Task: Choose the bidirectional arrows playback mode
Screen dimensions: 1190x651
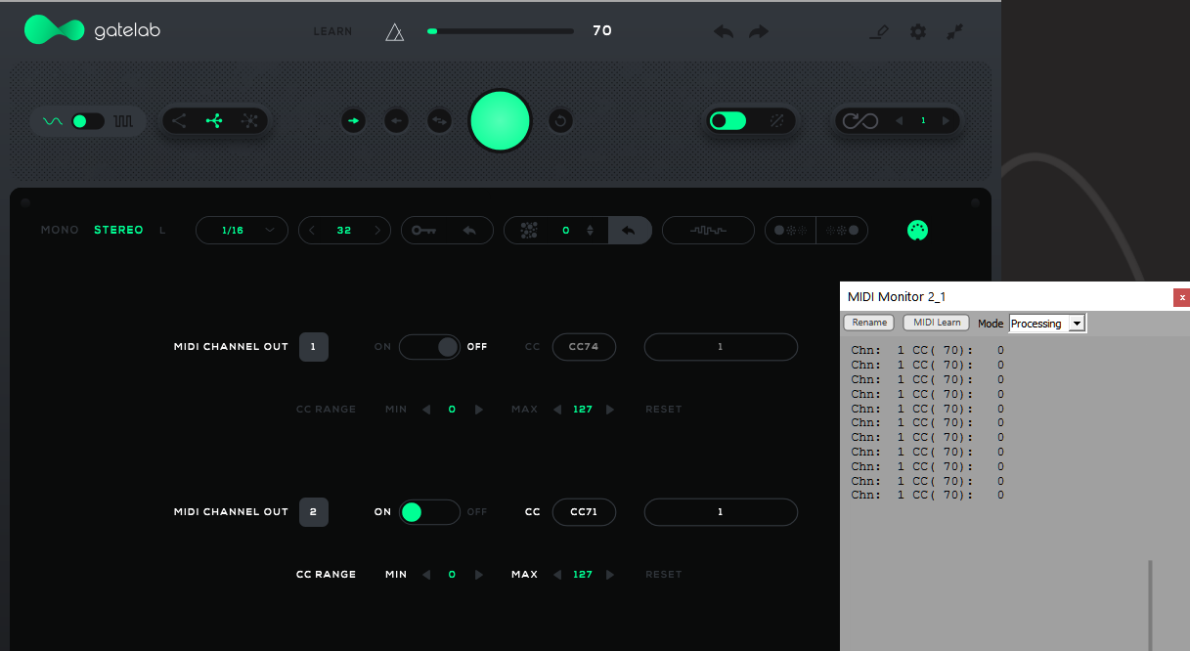Action: [439, 121]
